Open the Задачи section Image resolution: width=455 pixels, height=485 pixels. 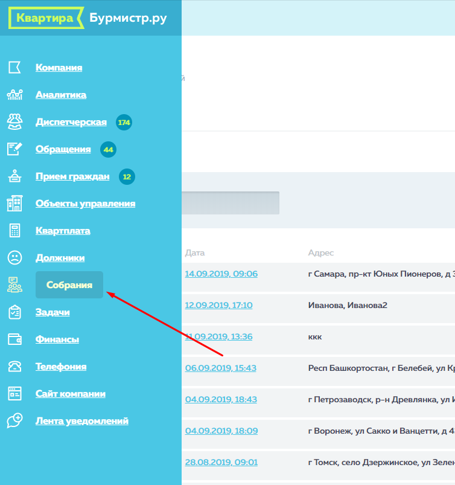point(52,312)
